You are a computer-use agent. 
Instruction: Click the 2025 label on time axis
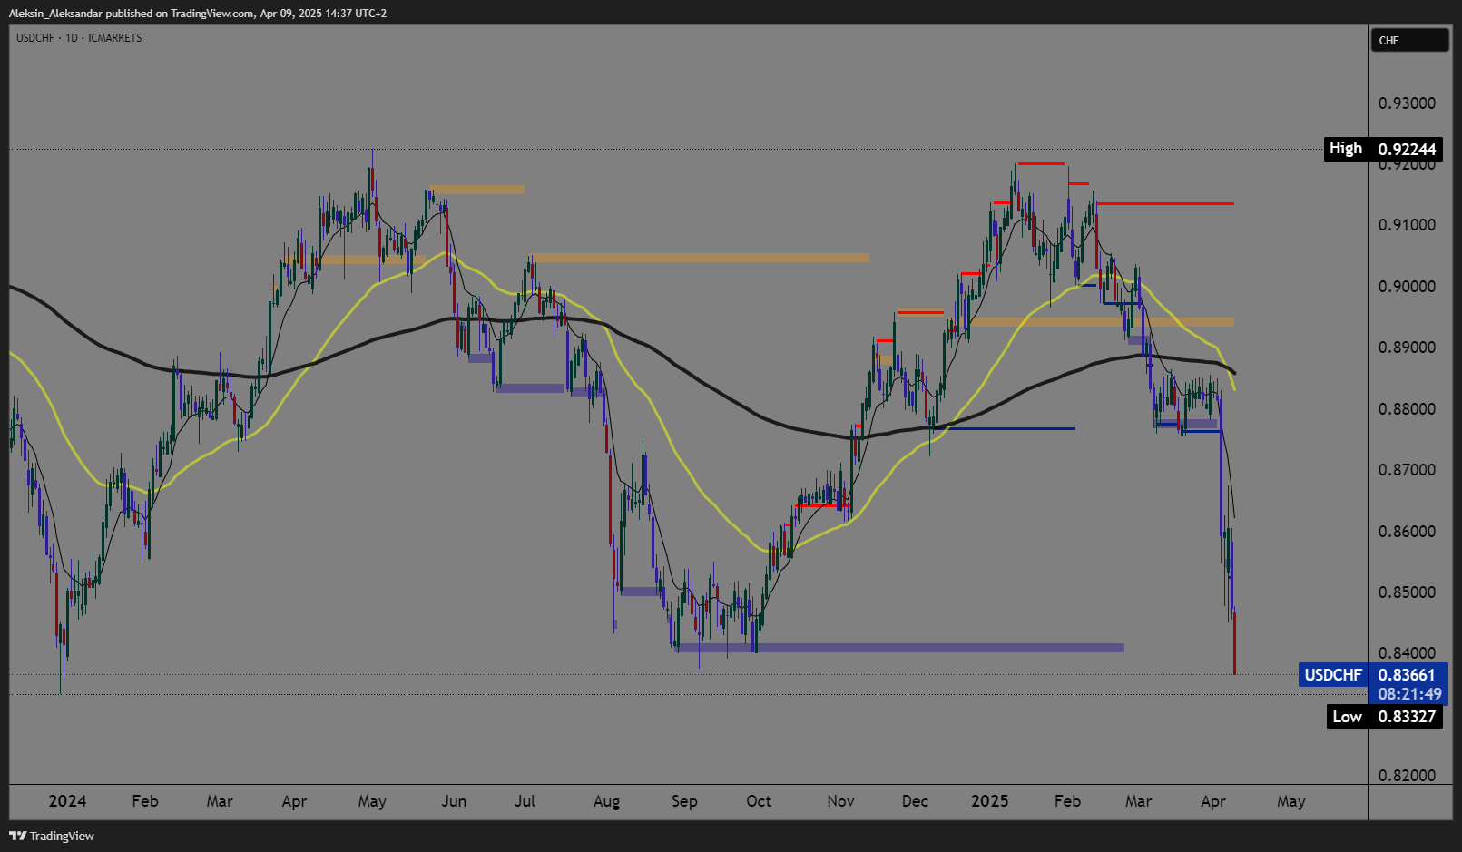[989, 801]
